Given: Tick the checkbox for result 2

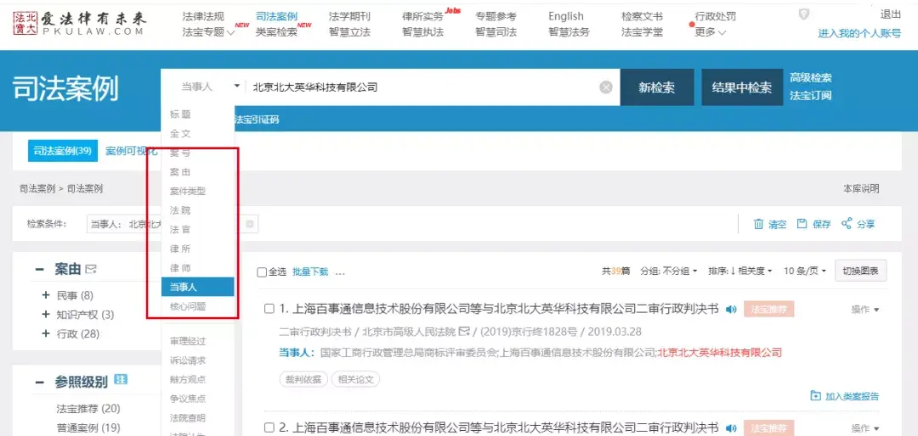Looking at the screenshot, I should [x=269, y=428].
